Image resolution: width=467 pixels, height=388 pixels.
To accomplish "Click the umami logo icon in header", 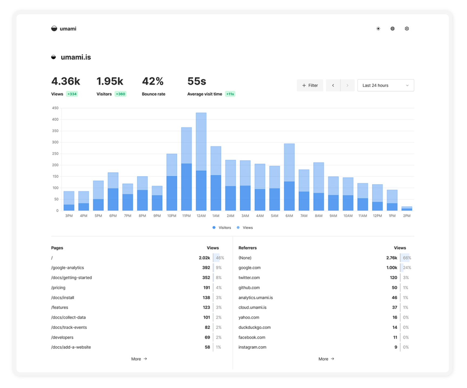I will [54, 29].
